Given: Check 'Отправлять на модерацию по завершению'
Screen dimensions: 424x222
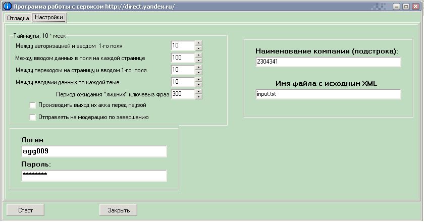Looking at the screenshot, I should [x=33, y=118].
